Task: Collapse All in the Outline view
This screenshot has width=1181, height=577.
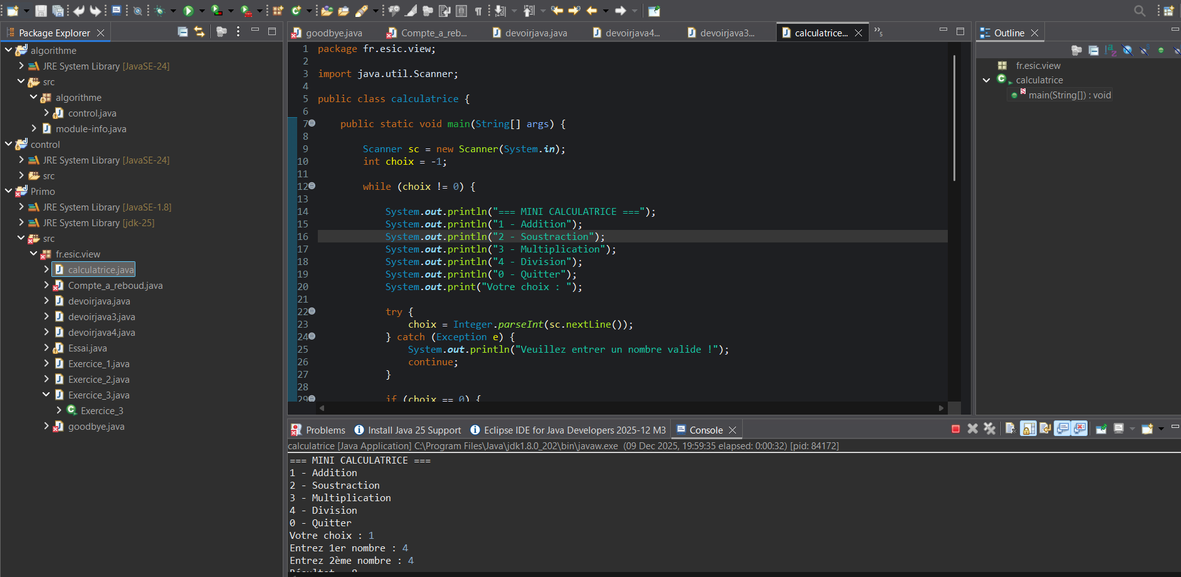Action: click(x=1093, y=50)
